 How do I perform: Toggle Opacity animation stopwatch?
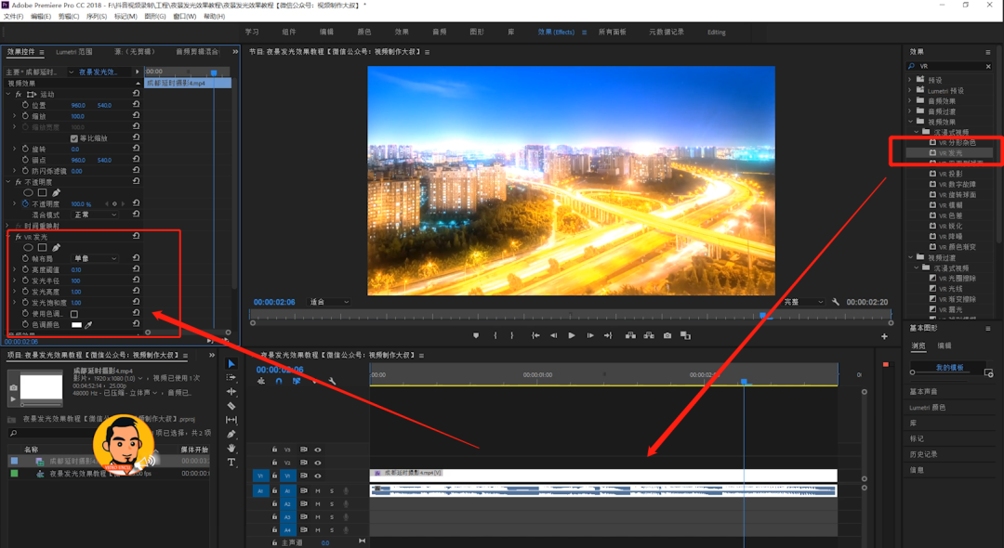tap(26, 204)
